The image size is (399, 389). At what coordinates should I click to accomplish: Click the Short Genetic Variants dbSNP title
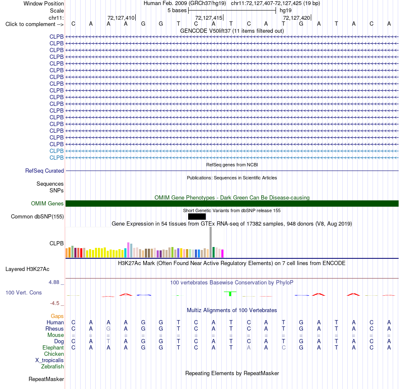coord(232,210)
